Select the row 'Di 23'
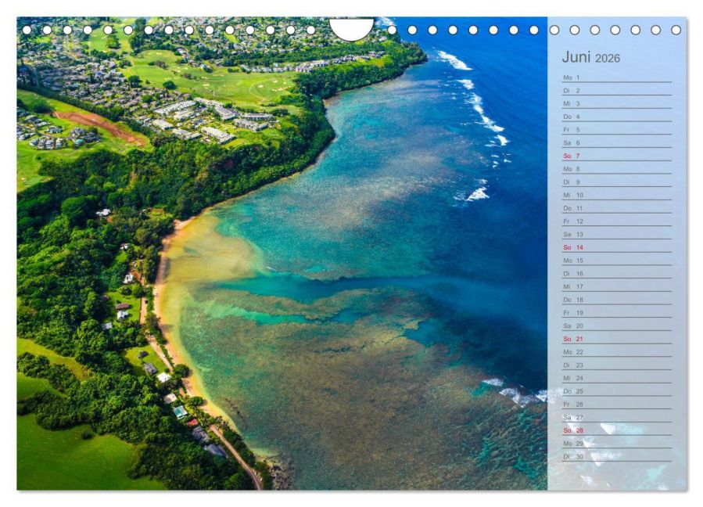This screenshot has width=703, height=507. click(x=617, y=365)
